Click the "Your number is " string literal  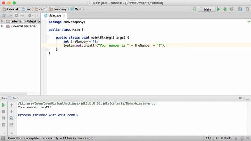tap(114, 45)
